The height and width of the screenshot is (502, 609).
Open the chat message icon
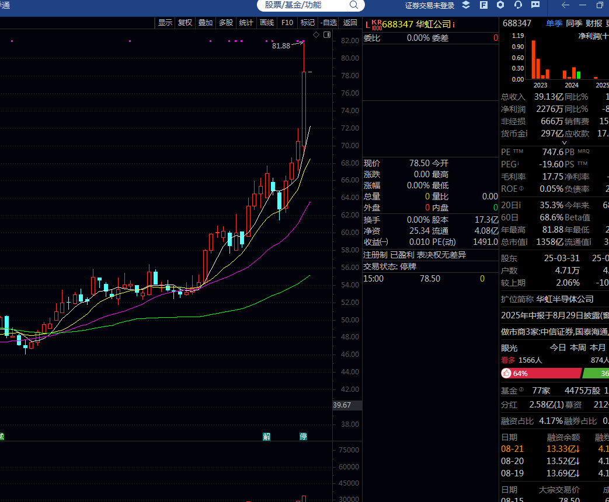click(535, 5)
